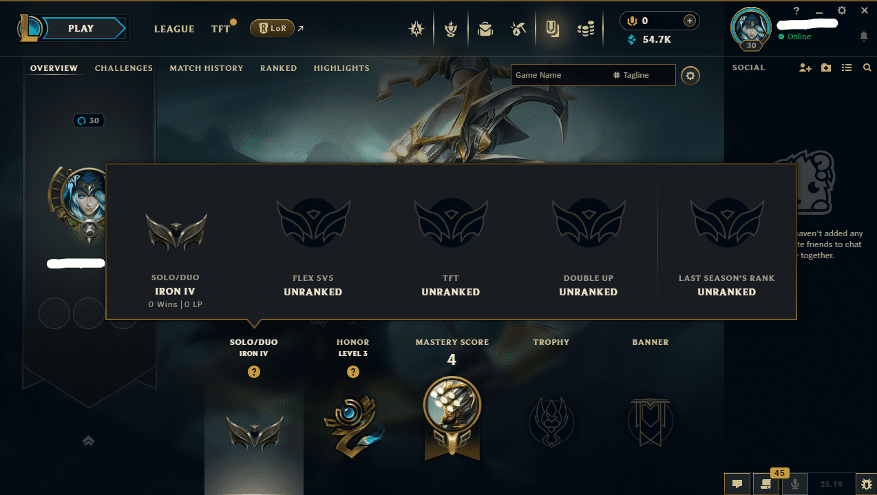The width and height of the screenshot is (877, 495).
Task: Open the notifications bell icon
Action: point(864,36)
